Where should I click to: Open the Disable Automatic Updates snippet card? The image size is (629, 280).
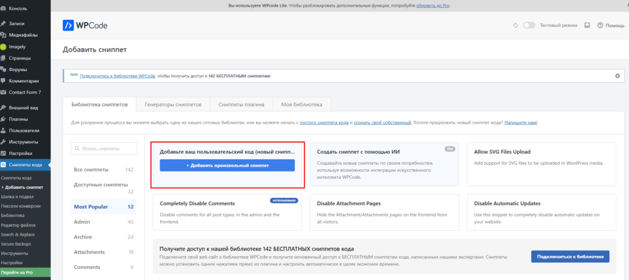[542, 213]
